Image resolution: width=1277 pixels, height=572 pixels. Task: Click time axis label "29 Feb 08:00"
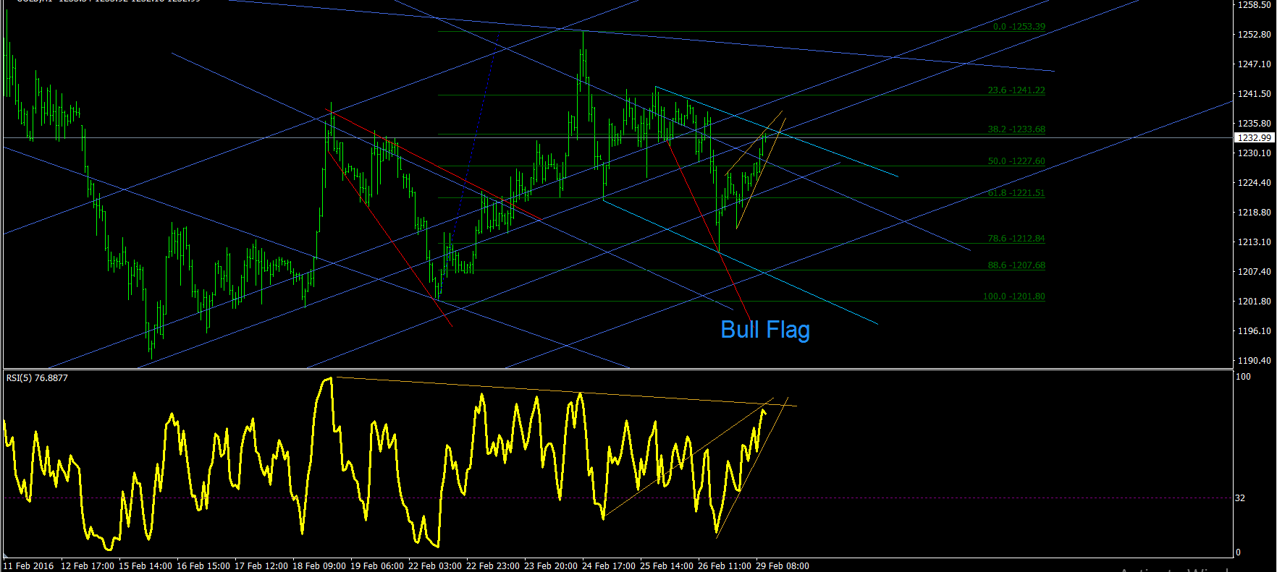[783, 566]
